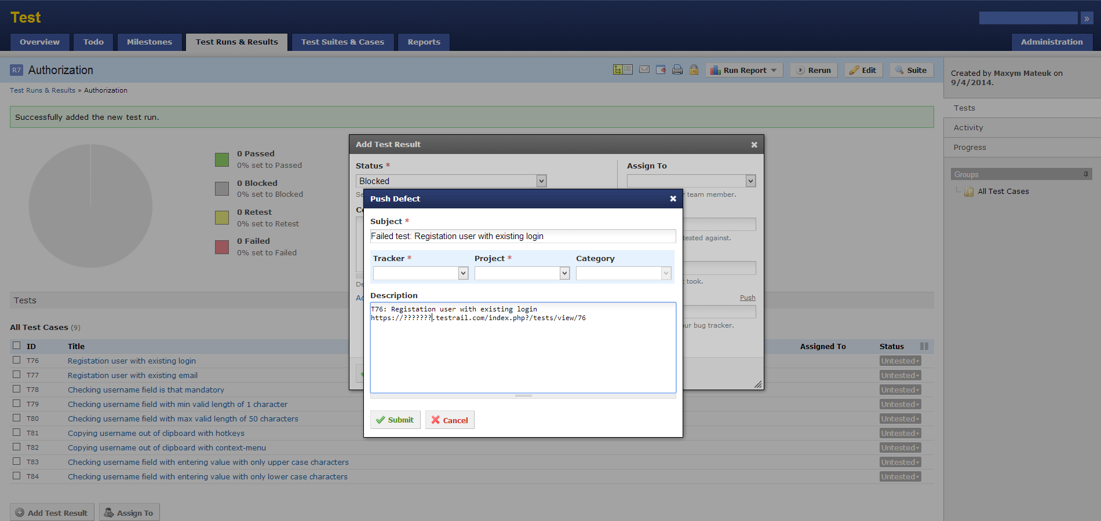1101x521 pixels.
Task: Click the search box in top bar
Action: point(1028,19)
